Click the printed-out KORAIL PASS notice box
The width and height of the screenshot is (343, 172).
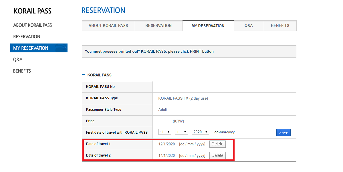pos(189,52)
